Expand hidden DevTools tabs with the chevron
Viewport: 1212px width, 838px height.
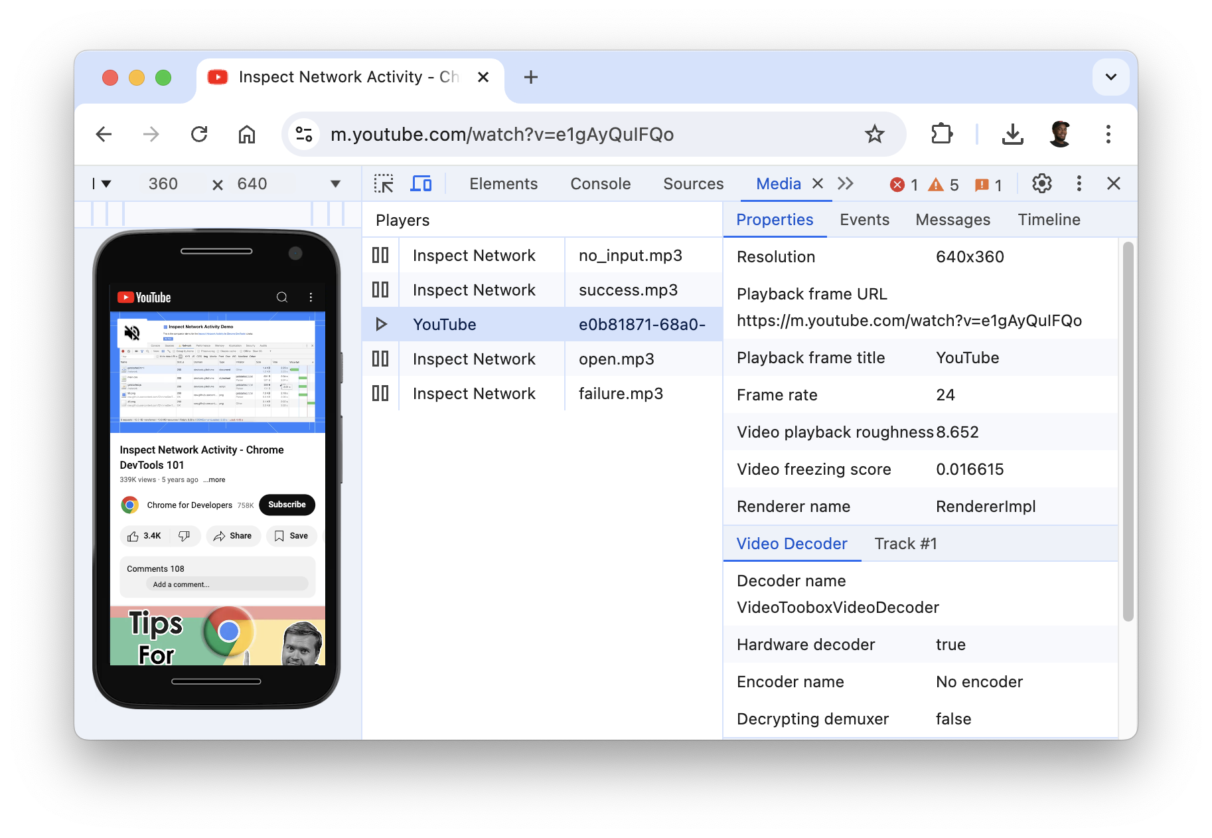click(845, 183)
